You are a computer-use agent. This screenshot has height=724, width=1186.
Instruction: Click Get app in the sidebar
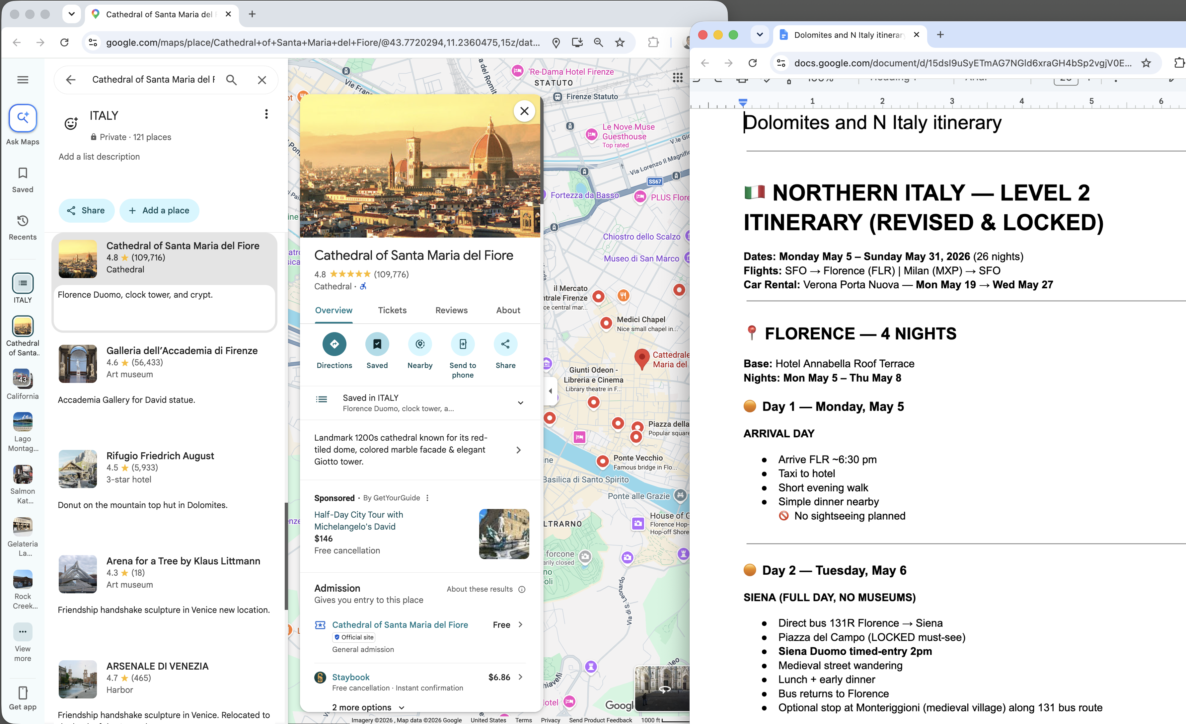click(23, 698)
